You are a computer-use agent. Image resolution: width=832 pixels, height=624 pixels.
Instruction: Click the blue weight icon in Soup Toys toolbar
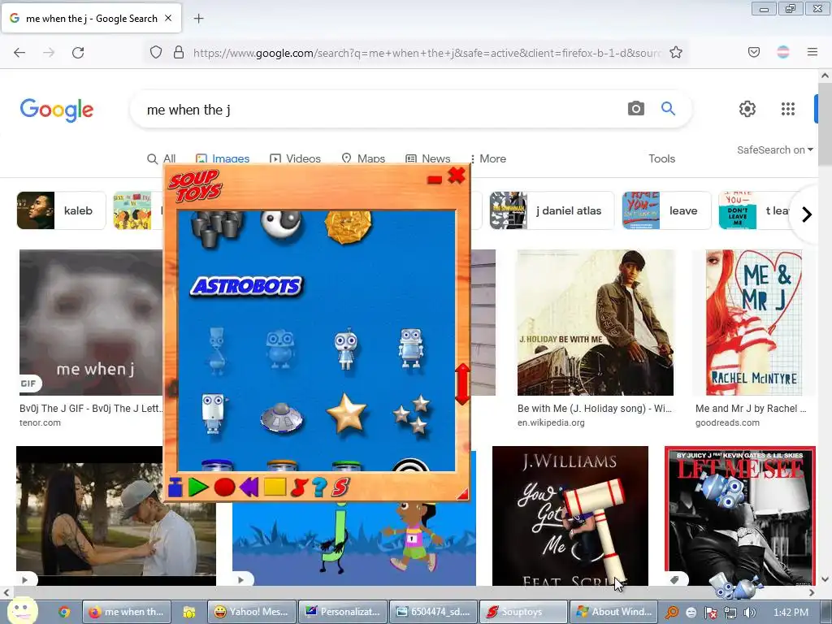click(175, 487)
